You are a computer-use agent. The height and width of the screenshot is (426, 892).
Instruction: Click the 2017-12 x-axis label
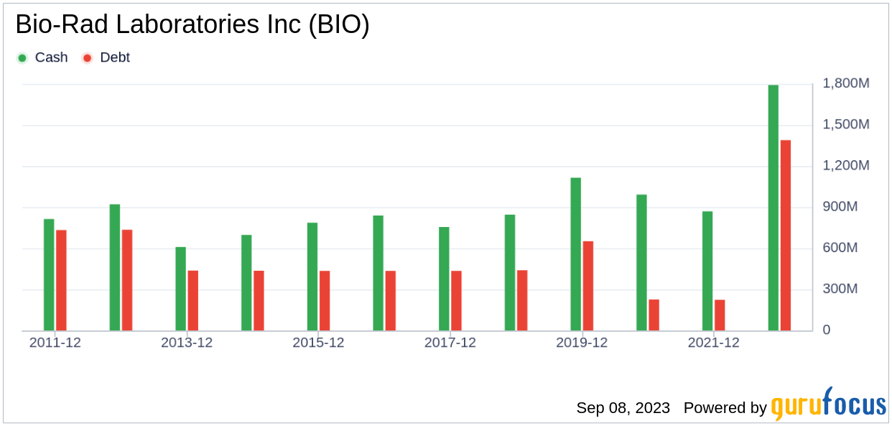[x=450, y=343]
